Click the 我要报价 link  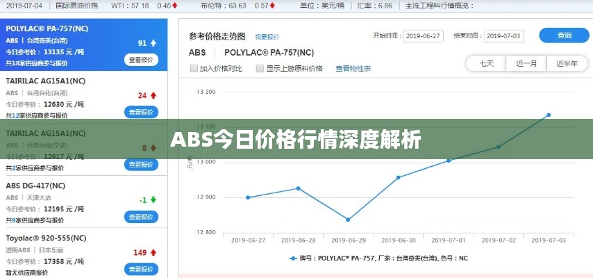pyautogui.click(x=267, y=37)
